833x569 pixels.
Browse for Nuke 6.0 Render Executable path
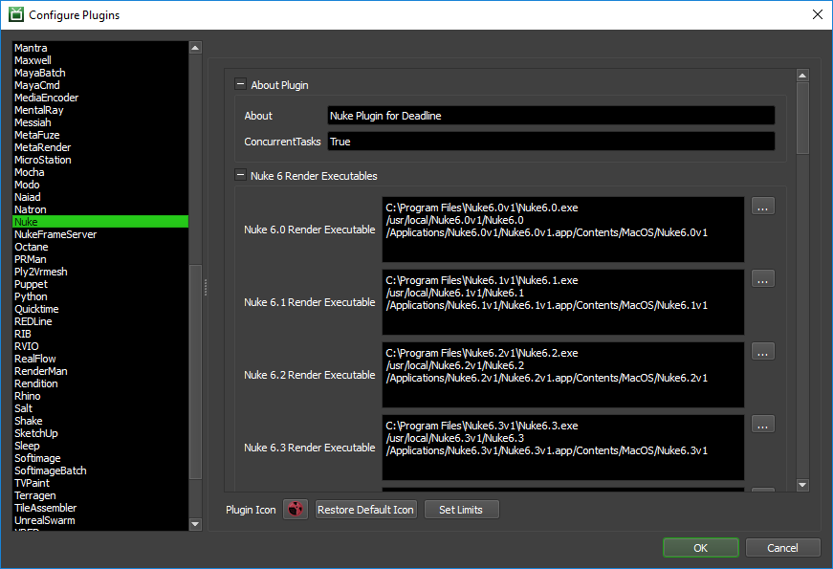[x=762, y=206]
